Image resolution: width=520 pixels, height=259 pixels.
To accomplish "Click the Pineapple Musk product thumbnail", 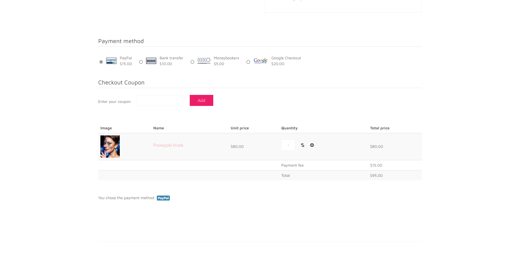I will tap(110, 146).
